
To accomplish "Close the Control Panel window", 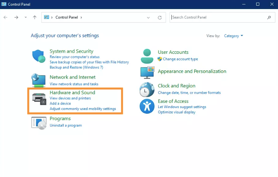I will pos(272,4).
